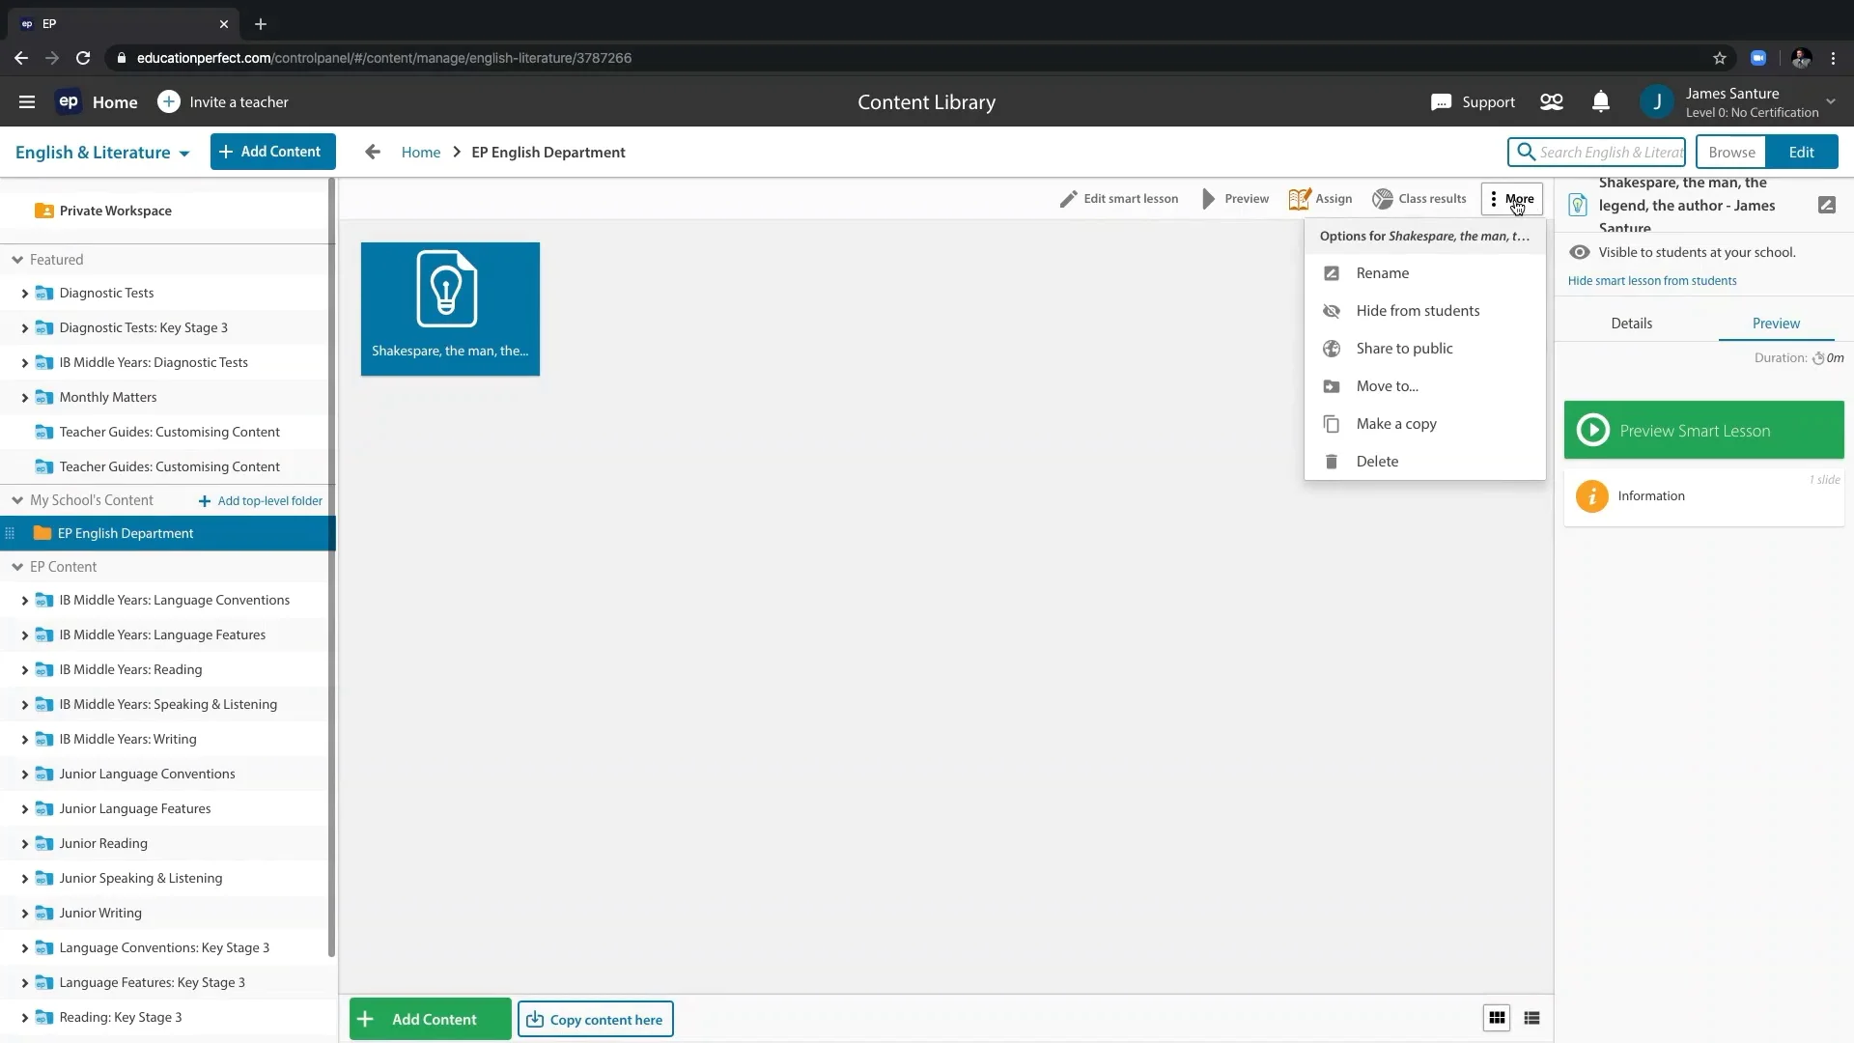Image resolution: width=1854 pixels, height=1043 pixels.
Task: Collapse the Featured section
Action: coord(17,260)
